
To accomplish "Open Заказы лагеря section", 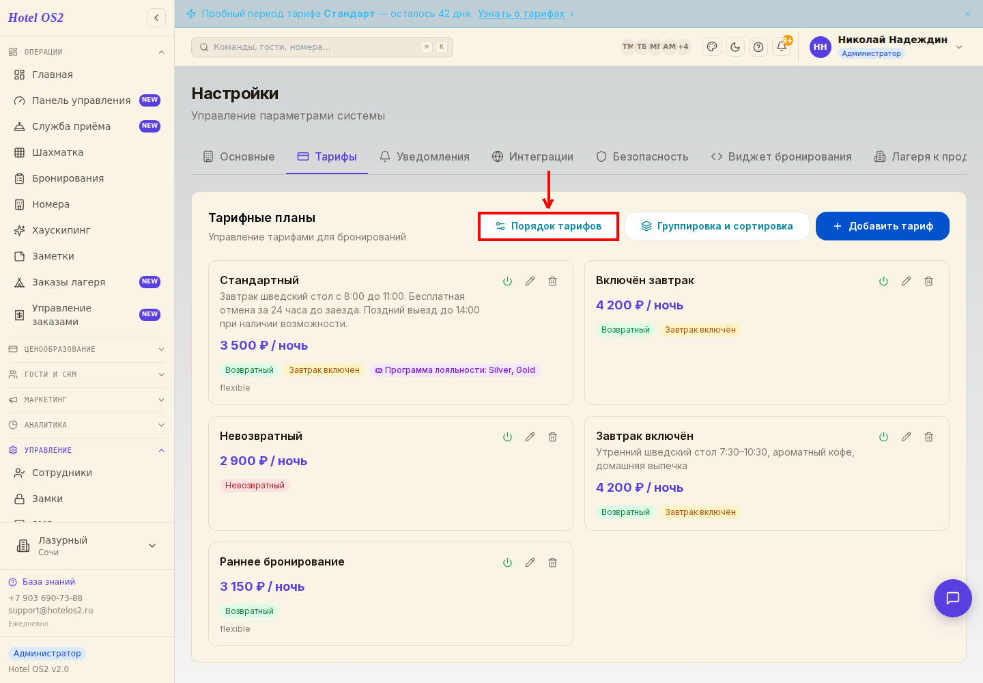I will (x=87, y=282).
